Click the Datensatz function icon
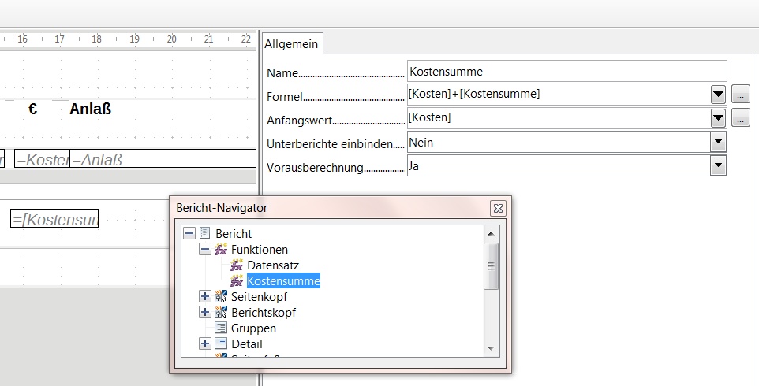 [237, 265]
